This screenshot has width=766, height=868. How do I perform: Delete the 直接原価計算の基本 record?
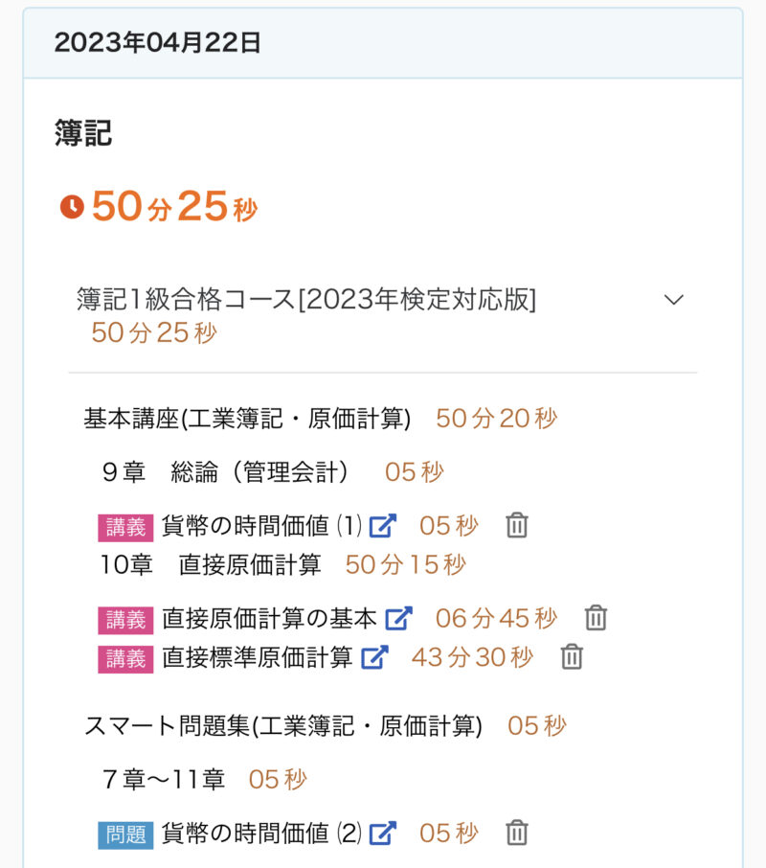click(x=596, y=618)
